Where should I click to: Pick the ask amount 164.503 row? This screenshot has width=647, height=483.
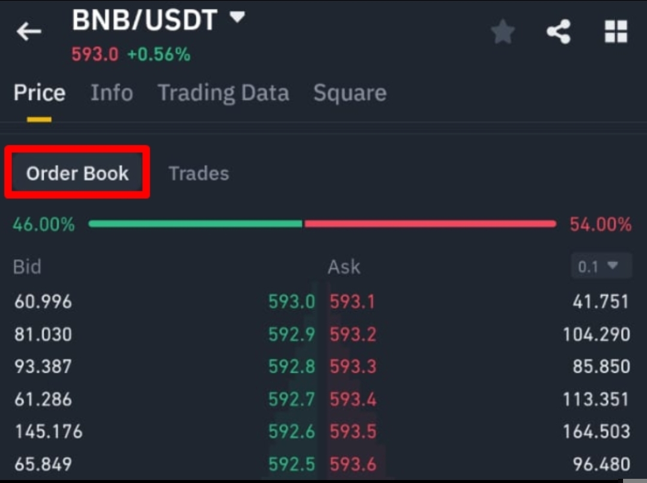(x=596, y=431)
